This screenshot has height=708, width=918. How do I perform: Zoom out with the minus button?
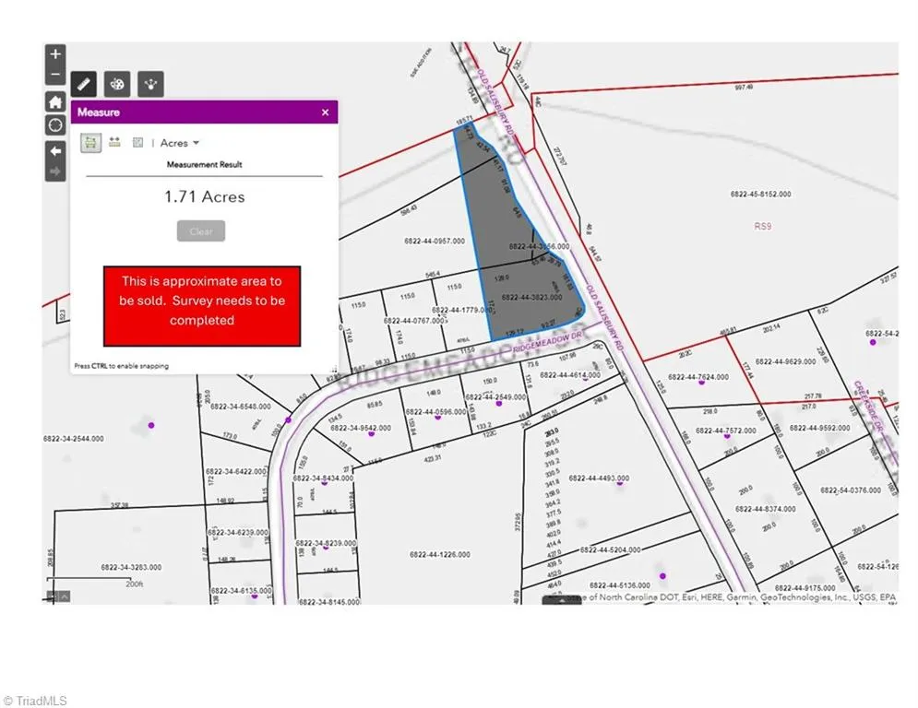pyautogui.click(x=55, y=75)
